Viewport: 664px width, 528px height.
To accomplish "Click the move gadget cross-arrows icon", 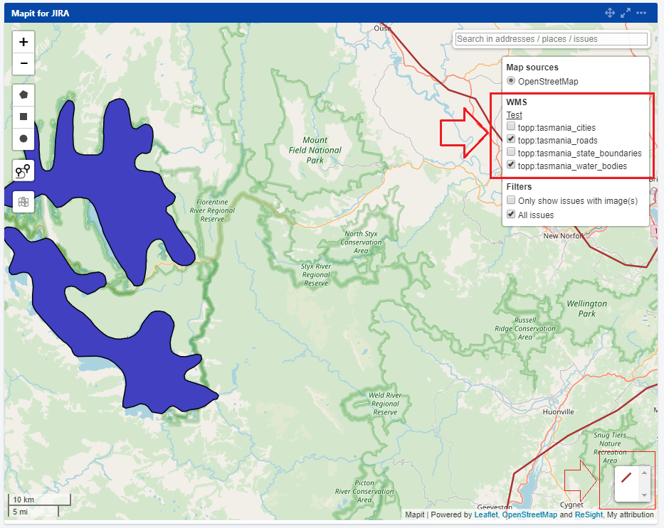I will click(x=610, y=13).
